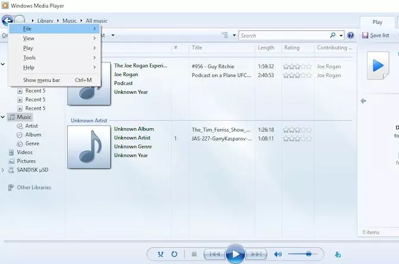Click the Unknown Artist group header
Viewport: 399px width, 264px height.
pos(89,120)
